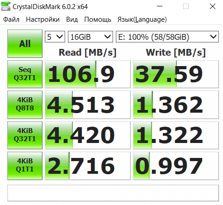Click the Seq read result 106.9
223x205 pixels.
[x=88, y=74]
